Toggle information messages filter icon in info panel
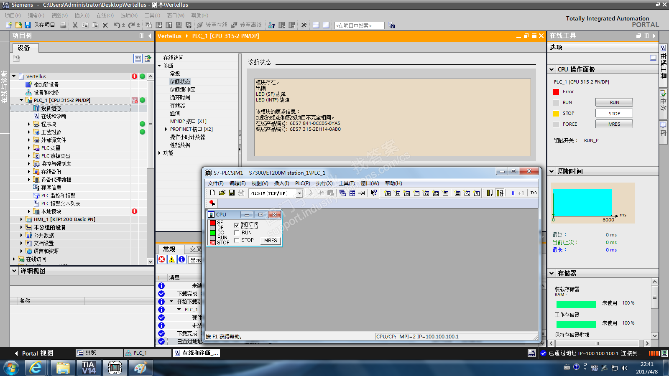Viewport: 669px width, 376px height. [182, 259]
